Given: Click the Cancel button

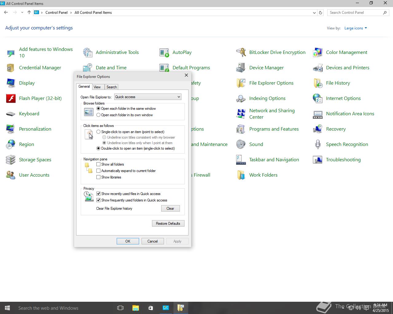Looking at the screenshot, I should [153, 241].
